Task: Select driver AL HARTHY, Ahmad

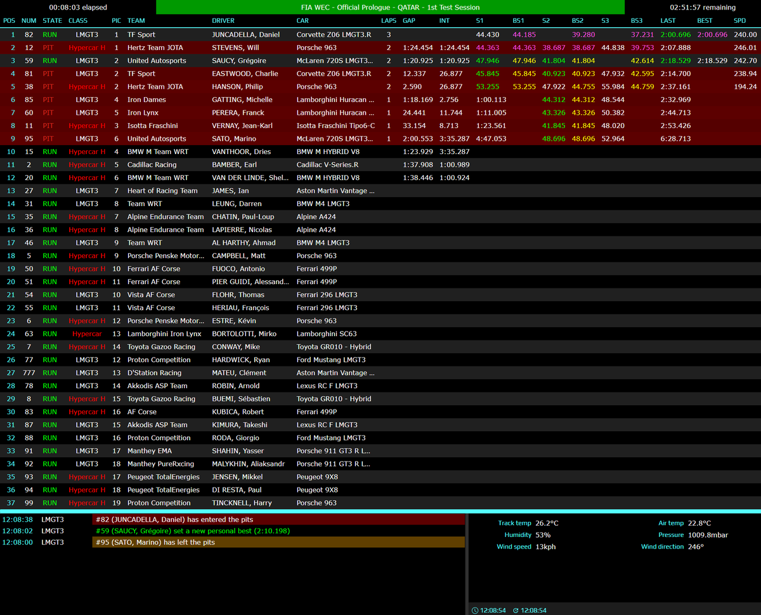Action: point(244,243)
